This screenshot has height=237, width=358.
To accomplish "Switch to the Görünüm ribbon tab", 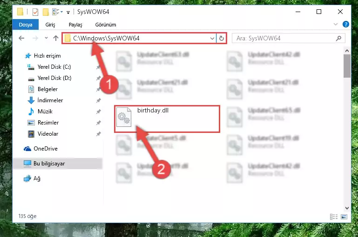I will tap(106, 25).
